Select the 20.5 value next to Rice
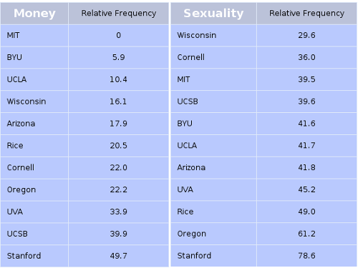Screen dimensions: 358x268 (119, 146)
